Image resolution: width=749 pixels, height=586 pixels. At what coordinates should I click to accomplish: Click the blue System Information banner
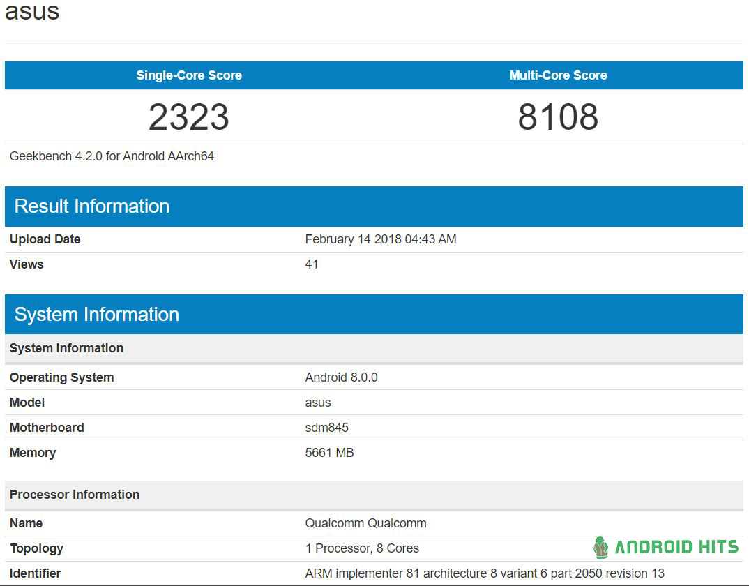click(374, 315)
